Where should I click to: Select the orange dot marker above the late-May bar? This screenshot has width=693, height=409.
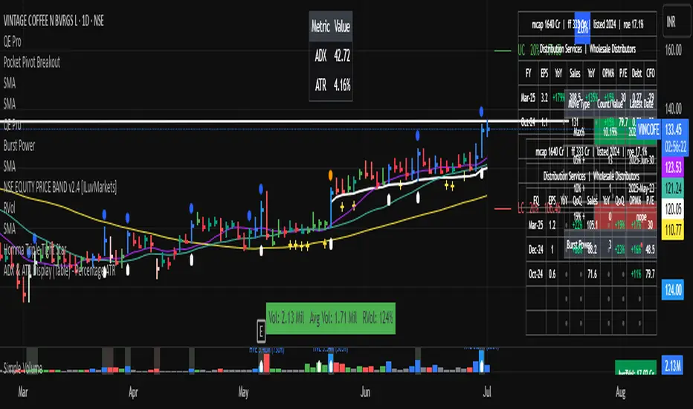tap(331, 175)
